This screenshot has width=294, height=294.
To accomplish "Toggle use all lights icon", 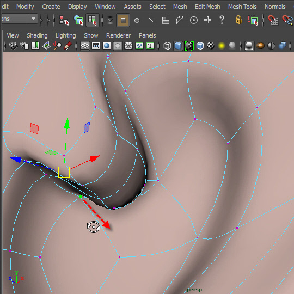I will 222,46.
